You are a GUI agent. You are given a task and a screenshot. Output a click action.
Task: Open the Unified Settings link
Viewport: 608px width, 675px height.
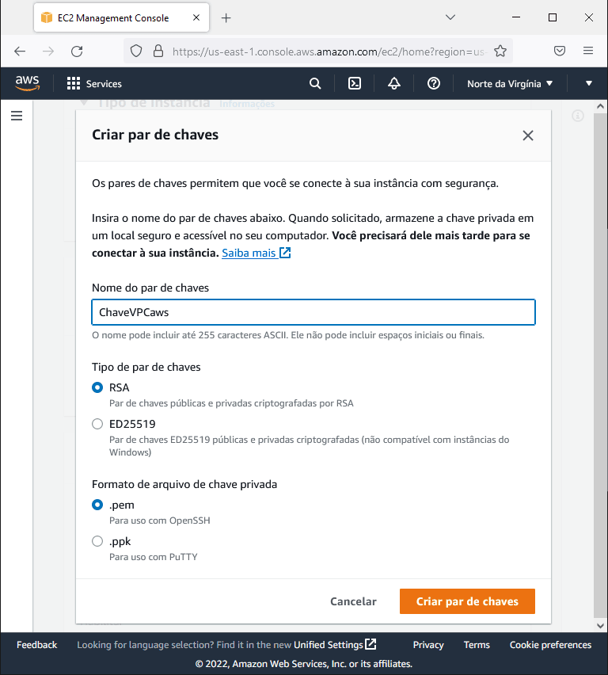coord(335,645)
